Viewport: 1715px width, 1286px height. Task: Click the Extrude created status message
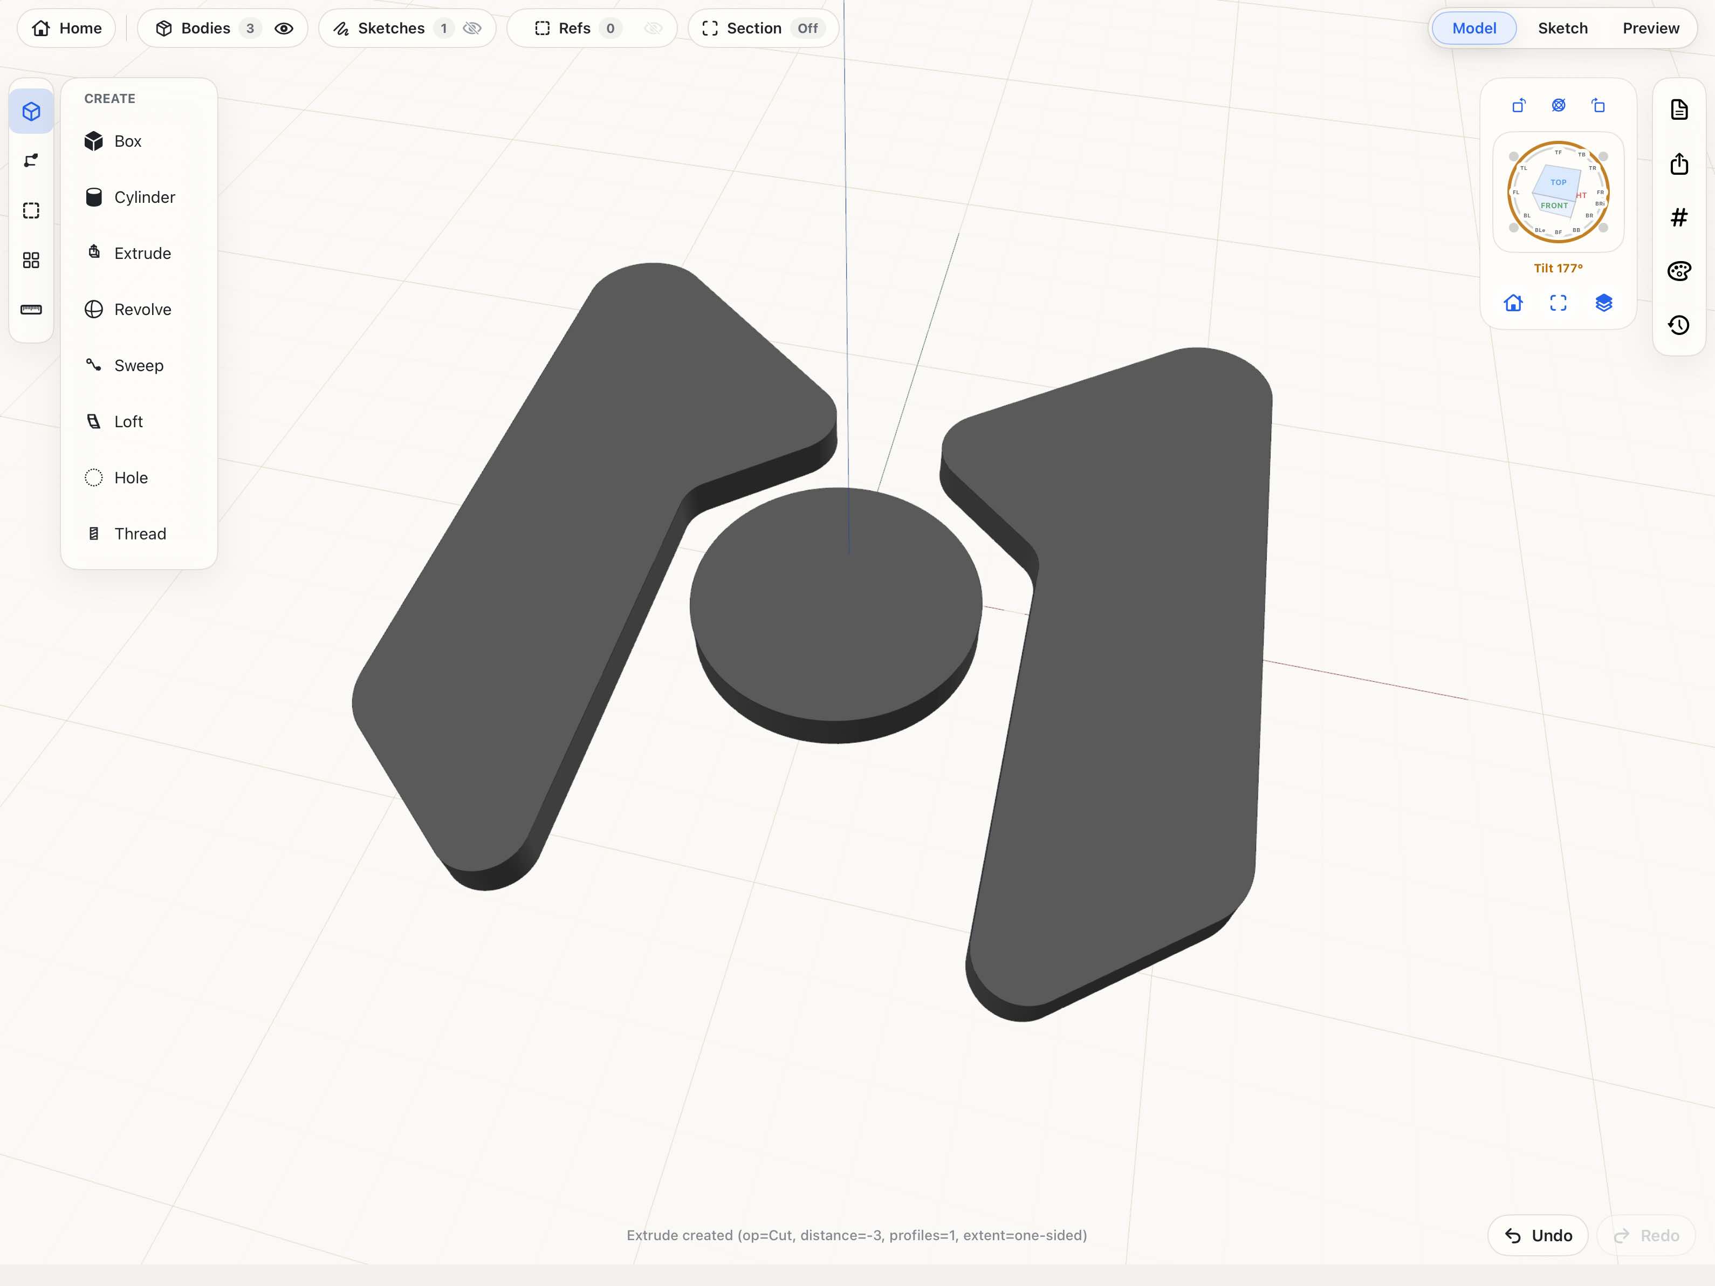857,1236
